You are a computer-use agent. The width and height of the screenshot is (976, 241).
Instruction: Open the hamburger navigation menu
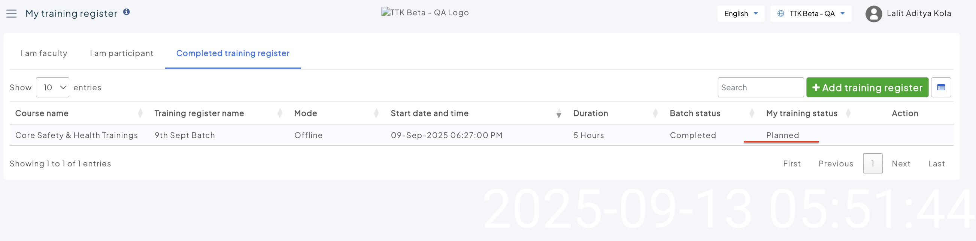11,14
